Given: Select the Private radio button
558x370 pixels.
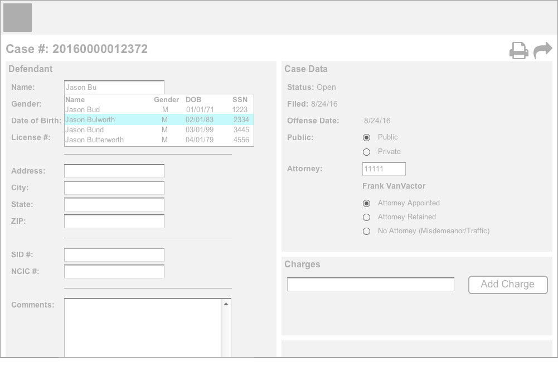Looking at the screenshot, I should tap(366, 152).
